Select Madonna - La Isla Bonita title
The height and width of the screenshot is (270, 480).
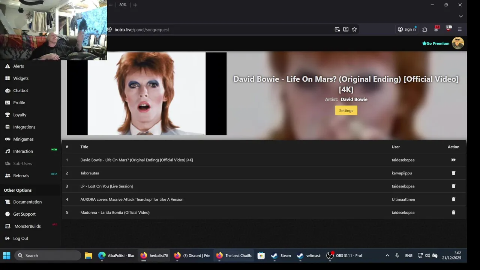(x=115, y=213)
